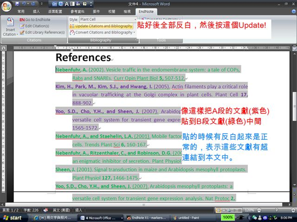The height and width of the screenshot is (222, 297).
Task: Switch to Outline view button
Action: click(x=234, y=210)
